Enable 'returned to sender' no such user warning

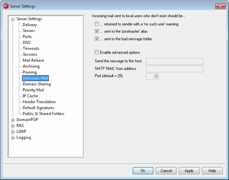[x=97, y=24]
